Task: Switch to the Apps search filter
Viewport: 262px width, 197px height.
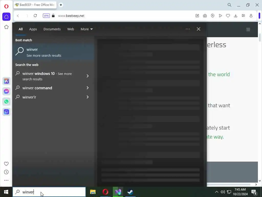Action: point(33,29)
